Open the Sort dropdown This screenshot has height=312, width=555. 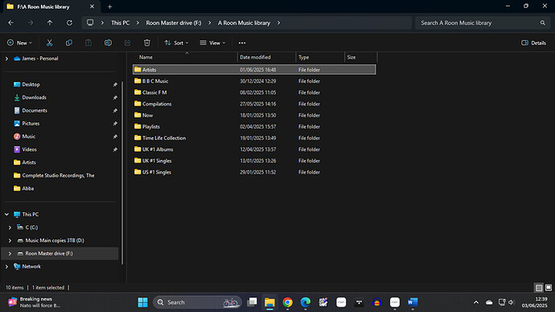(176, 43)
